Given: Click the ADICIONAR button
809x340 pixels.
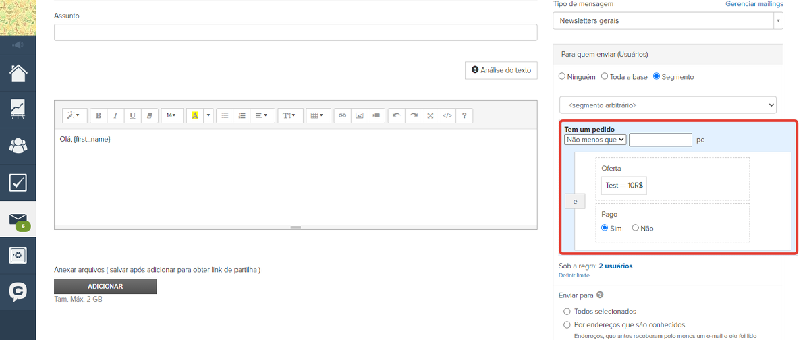Looking at the screenshot, I should 105,287.
